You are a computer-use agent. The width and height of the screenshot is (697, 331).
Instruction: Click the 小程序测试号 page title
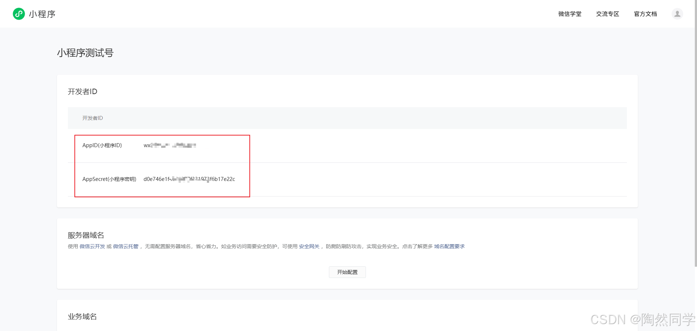point(86,53)
